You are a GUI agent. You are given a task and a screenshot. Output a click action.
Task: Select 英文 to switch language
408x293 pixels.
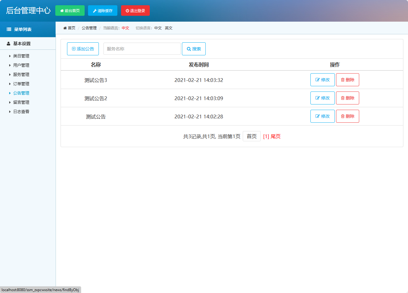169,28
